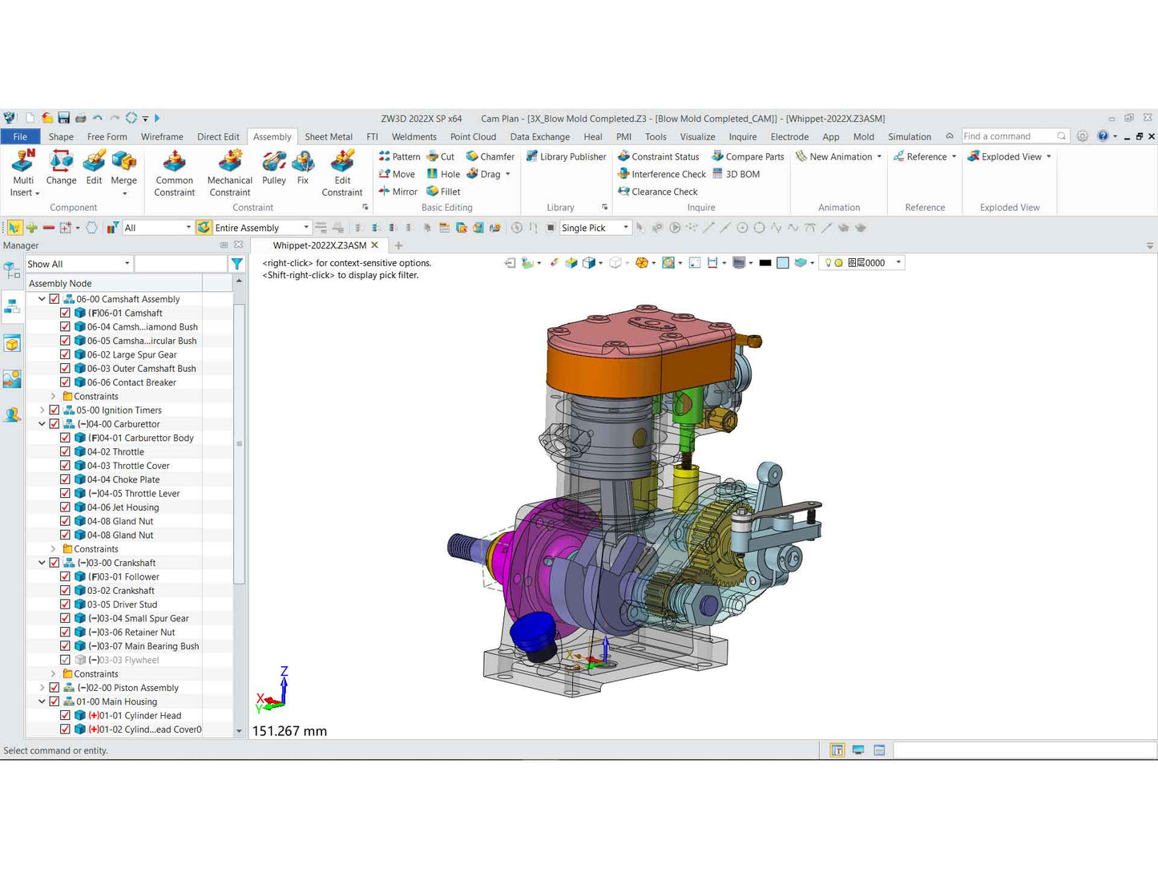Select the Common Constraint tool
The image size is (1158, 869).
click(174, 163)
